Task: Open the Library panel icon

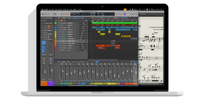Action: coord(42,14)
